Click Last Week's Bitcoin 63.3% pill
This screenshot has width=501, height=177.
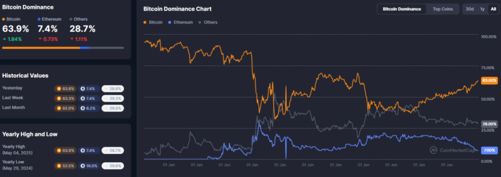[65, 99]
